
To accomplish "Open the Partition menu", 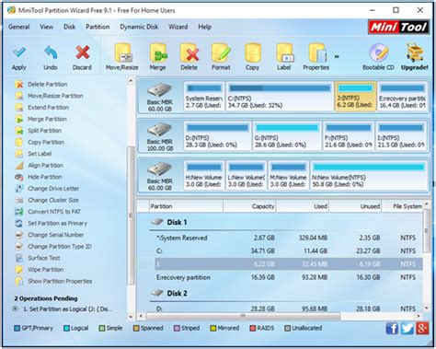I will click(x=98, y=27).
